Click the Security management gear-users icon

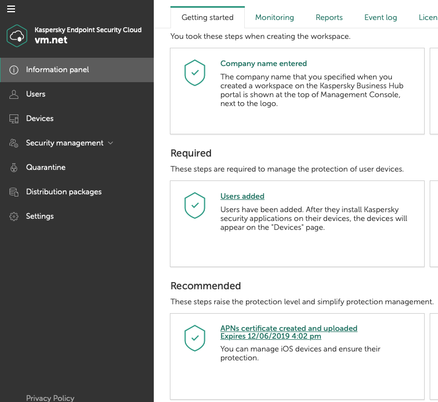point(14,143)
